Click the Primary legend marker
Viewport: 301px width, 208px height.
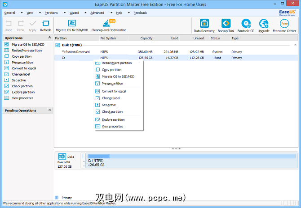point(57,197)
